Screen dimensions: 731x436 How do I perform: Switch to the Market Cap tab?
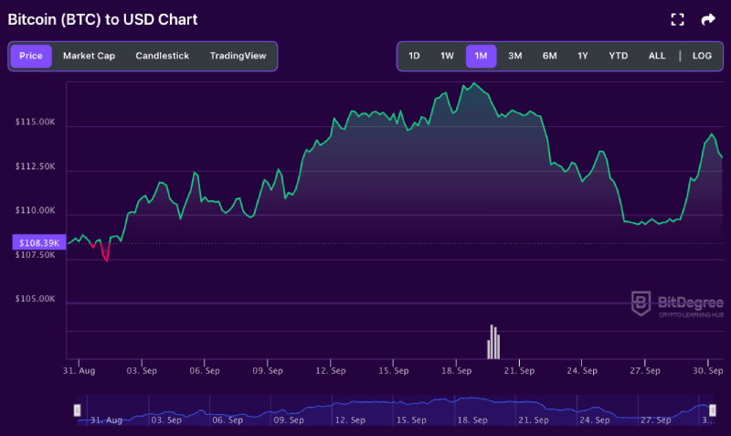(x=89, y=56)
